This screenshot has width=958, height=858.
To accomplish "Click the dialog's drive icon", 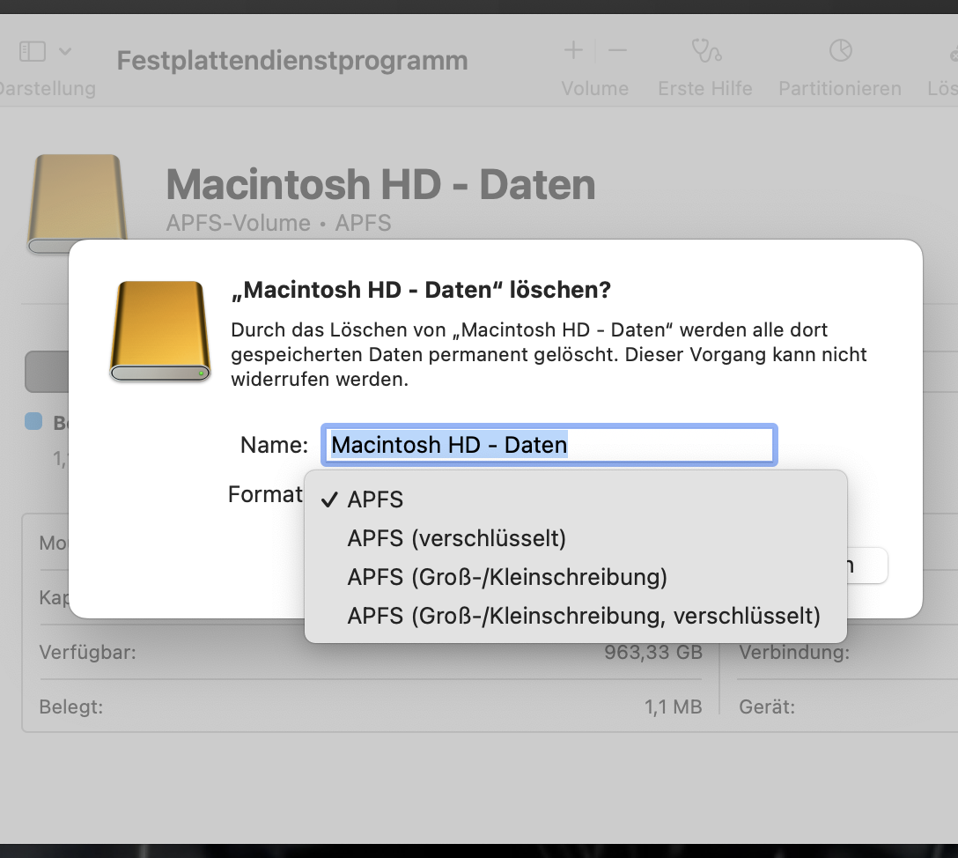I will [160, 331].
